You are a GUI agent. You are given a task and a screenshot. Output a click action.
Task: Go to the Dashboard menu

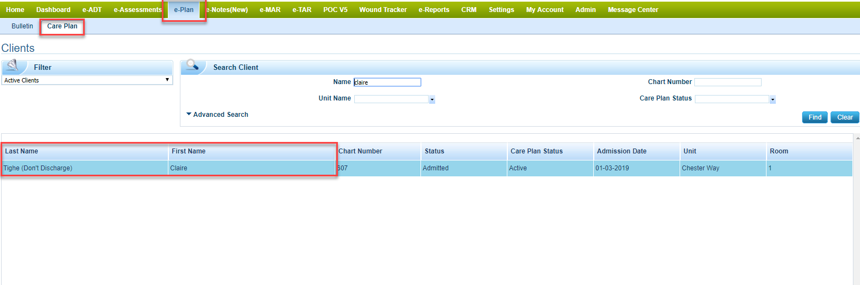coord(53,10)
